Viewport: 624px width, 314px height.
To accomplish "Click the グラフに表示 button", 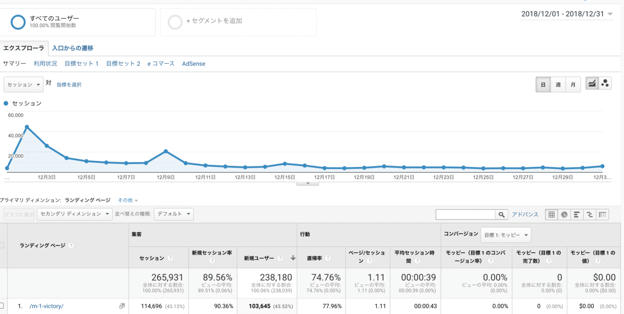I will (19, 214).
